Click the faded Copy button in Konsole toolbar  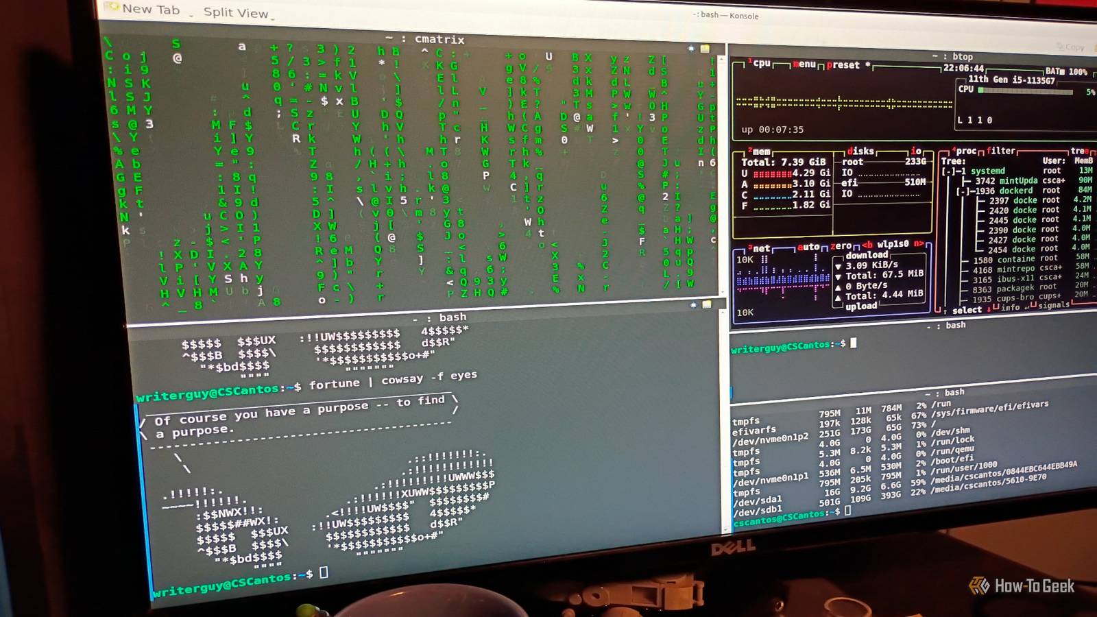tap(1071, 47)
